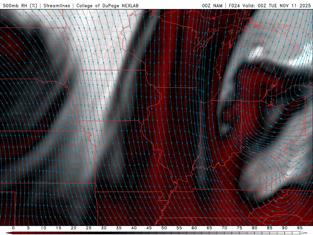
Task: Click colorbar tick label "20"
Action: 74,228
